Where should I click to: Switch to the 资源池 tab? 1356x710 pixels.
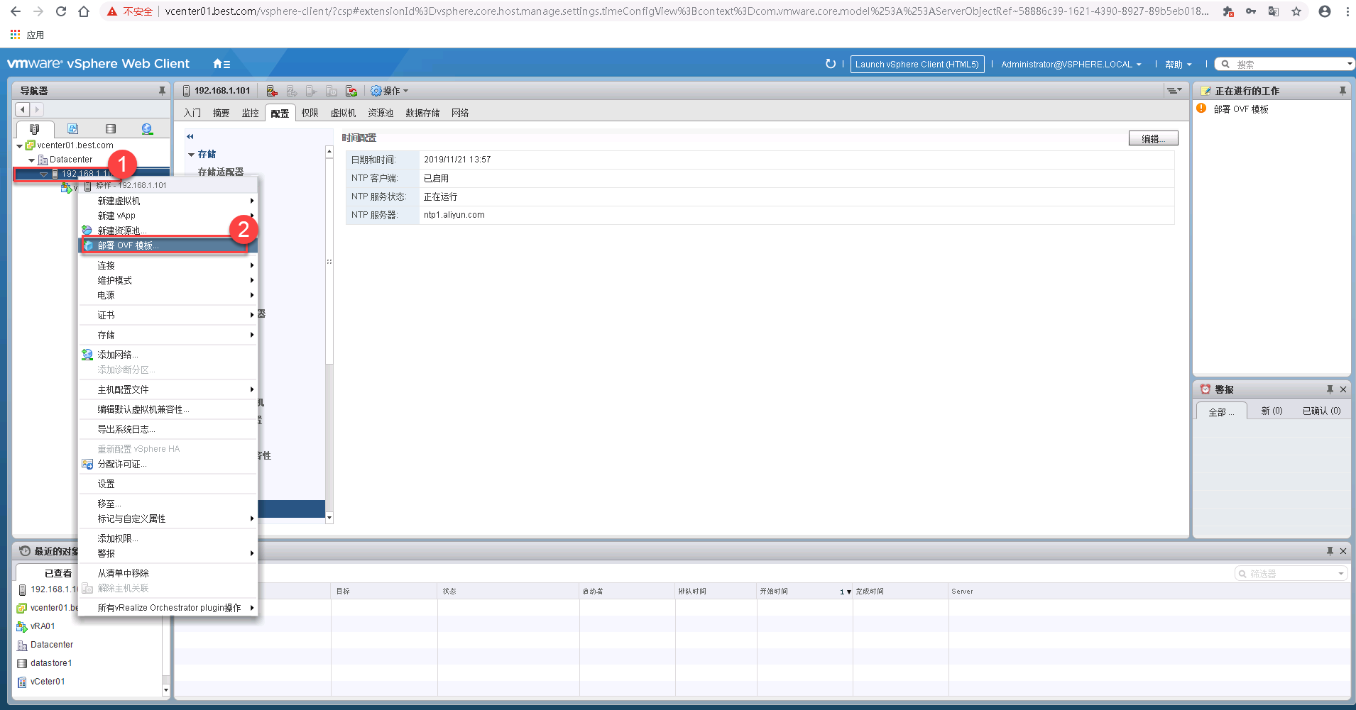pos(381,113)
